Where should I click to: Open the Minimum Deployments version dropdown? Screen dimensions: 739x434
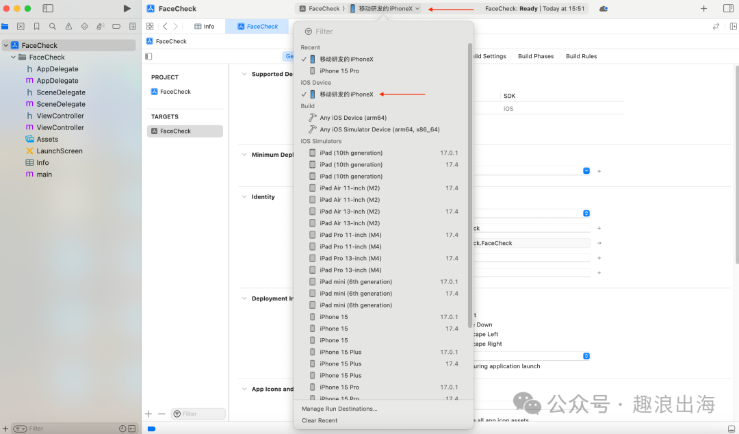(x=586, y=170)
